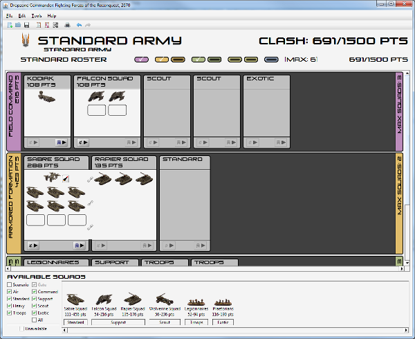Open the Tools menu
The width and height of the screenshot is (415, 339).
pyautogui.click(x=37, y=16)
